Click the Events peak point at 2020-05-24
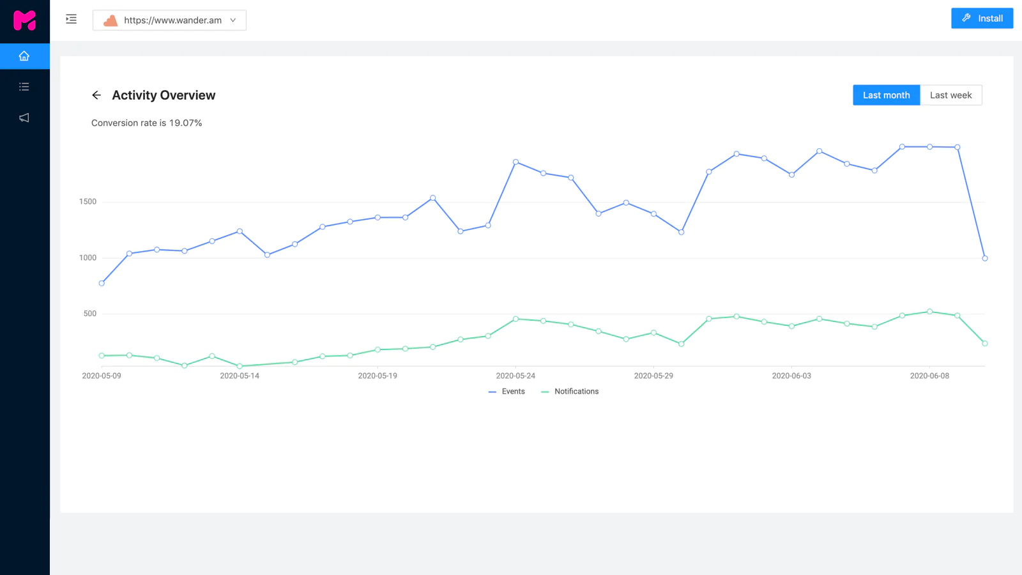The height and width of the screenshot is (575, 1022). (515, 162)
